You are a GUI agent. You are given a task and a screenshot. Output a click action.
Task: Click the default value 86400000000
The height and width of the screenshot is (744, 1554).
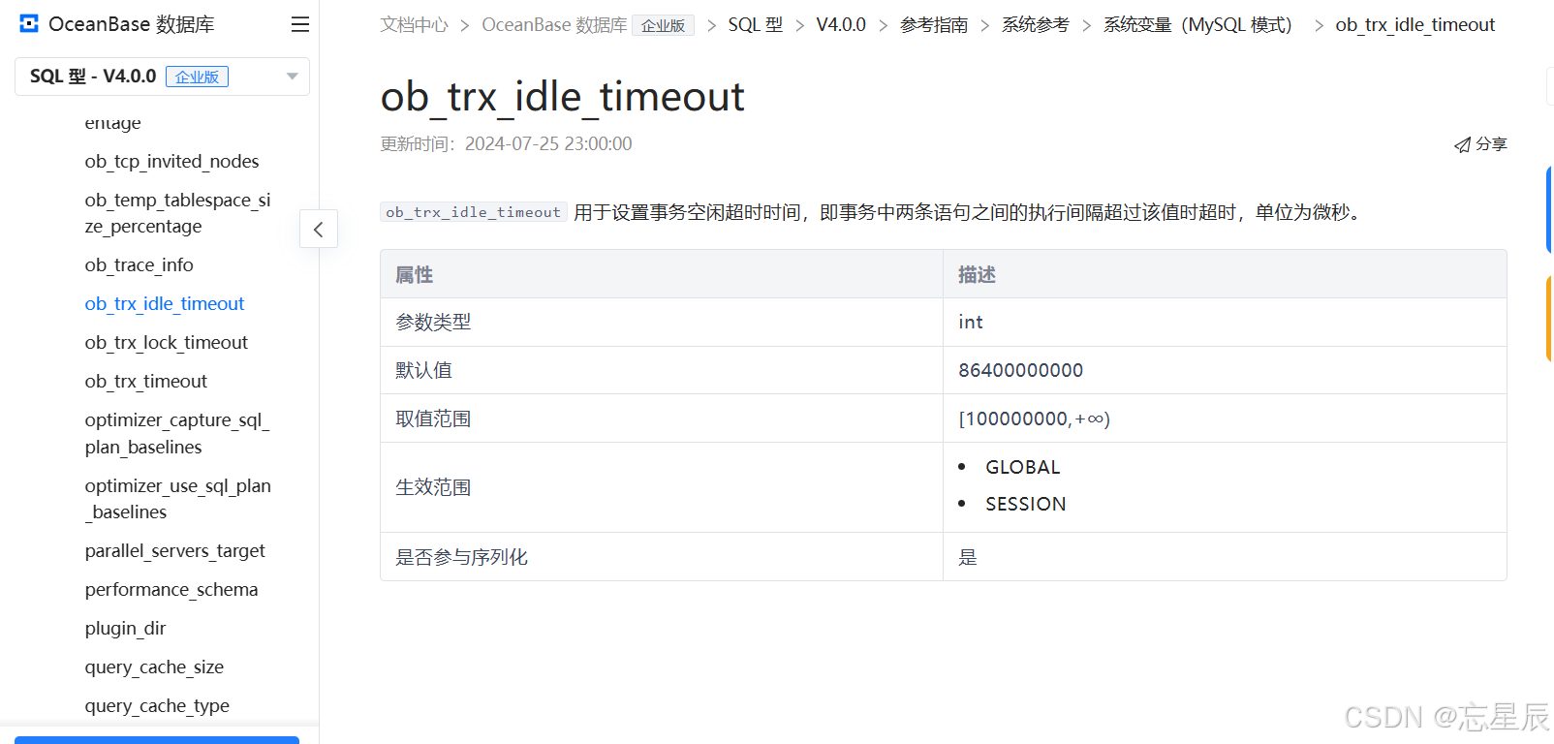point(1020,370)
